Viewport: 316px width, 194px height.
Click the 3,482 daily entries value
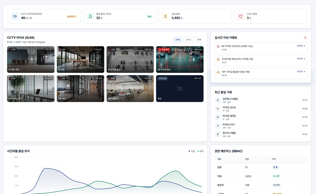176,18
